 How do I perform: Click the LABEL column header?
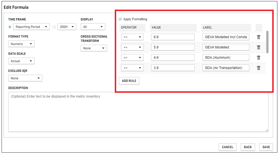[226, 27]
